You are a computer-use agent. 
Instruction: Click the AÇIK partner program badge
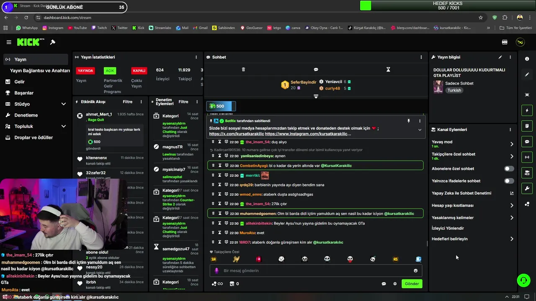(110, 71)
